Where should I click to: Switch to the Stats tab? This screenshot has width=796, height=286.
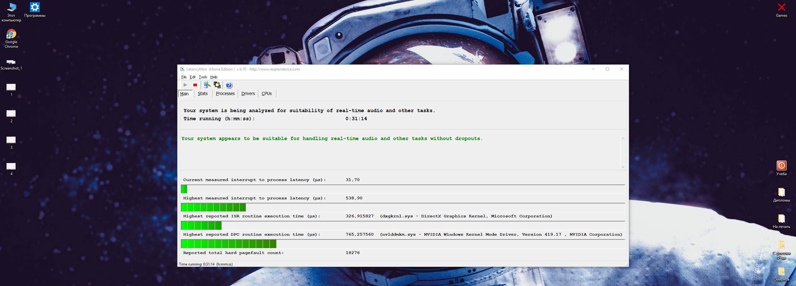click(x=203, y=94)
